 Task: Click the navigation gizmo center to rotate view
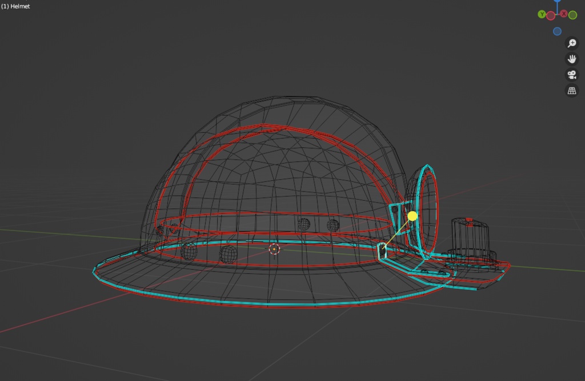(x=557, y=14)
